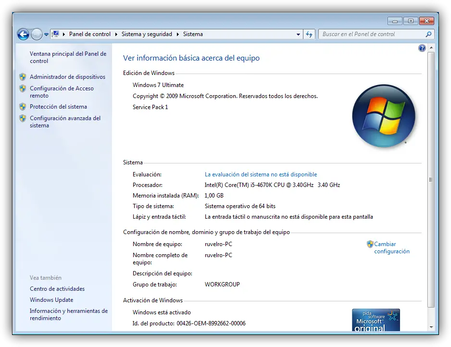Expand the arrow before Sistema breadcrumb

[x=178, y=34]
